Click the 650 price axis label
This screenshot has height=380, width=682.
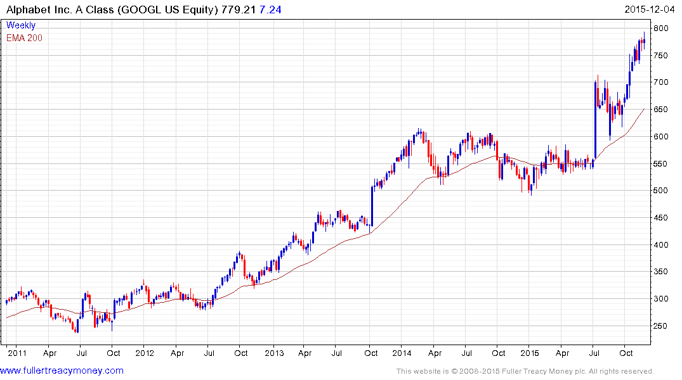pos(660,110)
